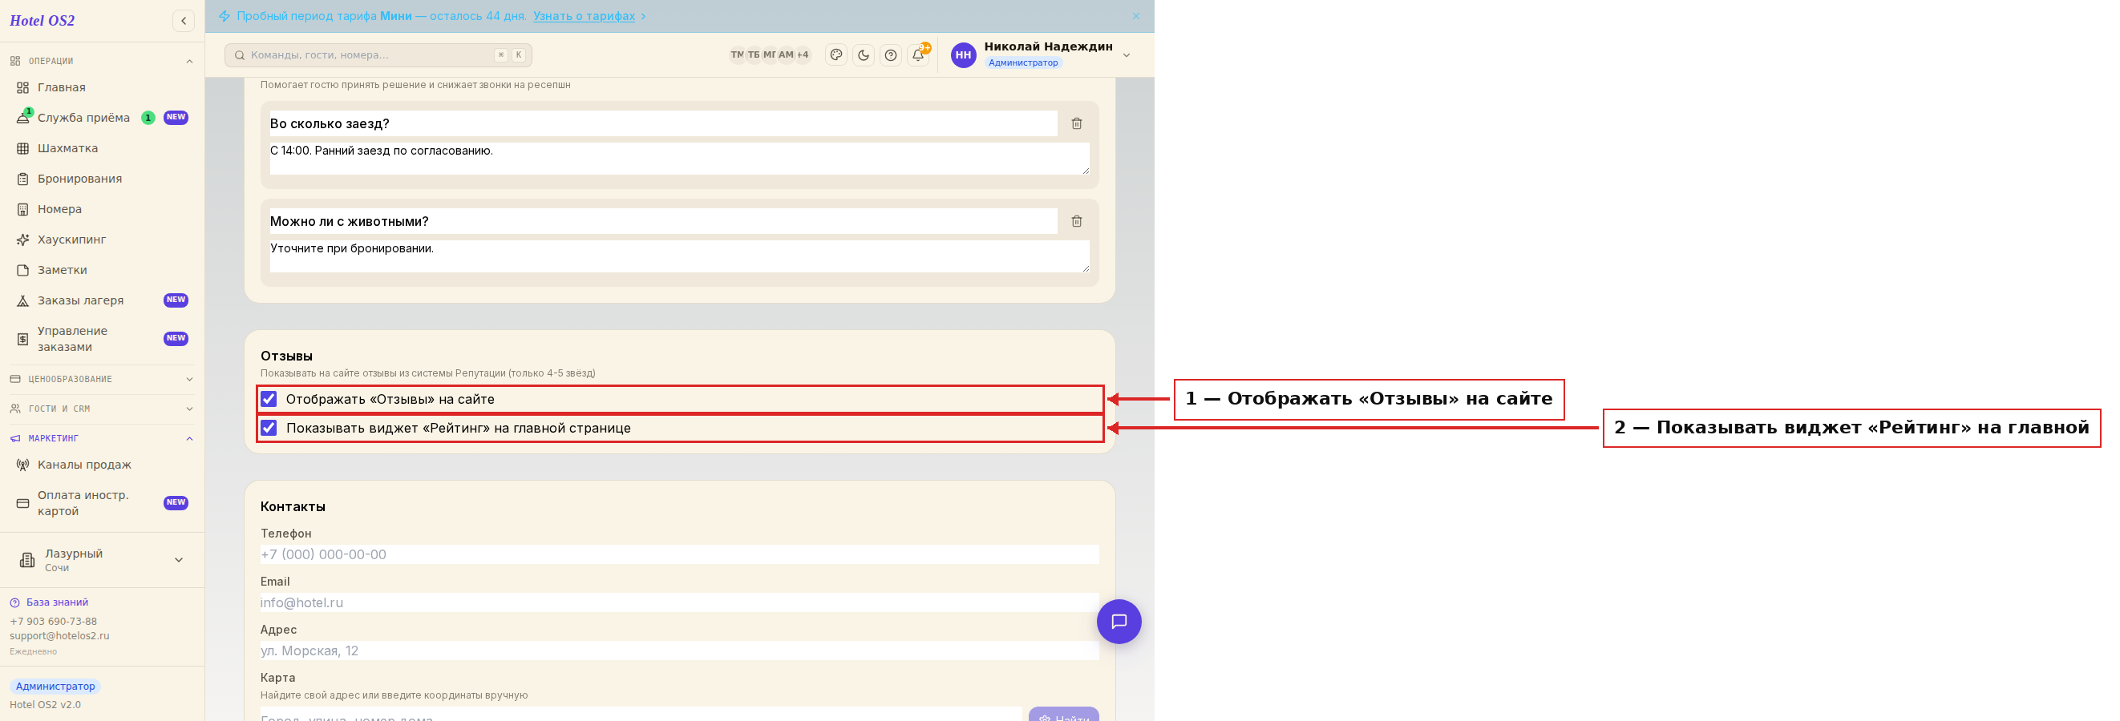Open the color theme palette icon
The height and width of the screenshot is (721, 2120).
click(836, 55)
